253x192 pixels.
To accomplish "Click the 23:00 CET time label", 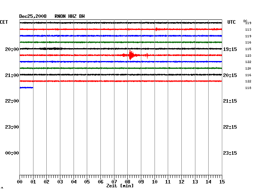I will coord(12,127).
